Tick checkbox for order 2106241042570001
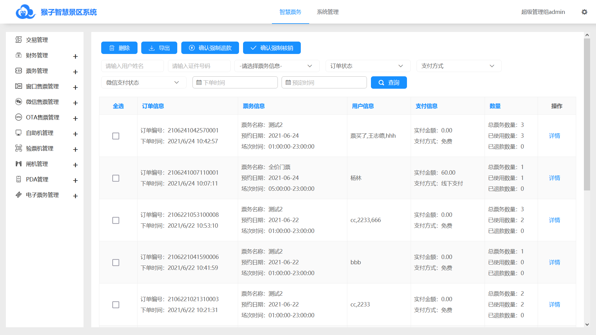596x335 pixels. click(x=116, y=136)
